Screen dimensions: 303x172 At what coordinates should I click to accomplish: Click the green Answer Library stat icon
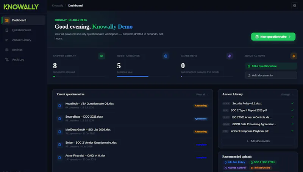pos(102,56)
